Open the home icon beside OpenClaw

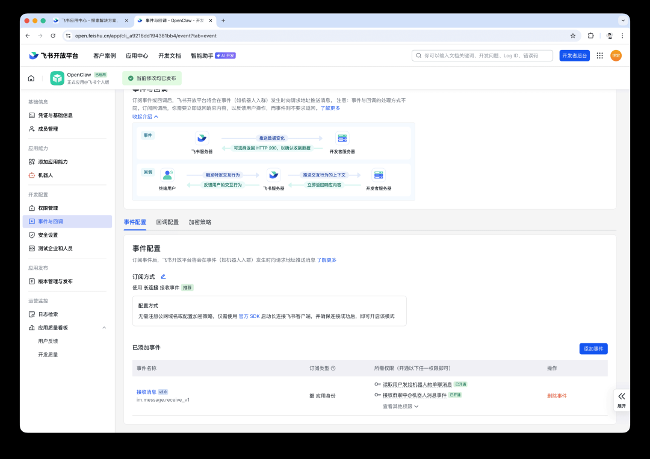tap(31, 78)
